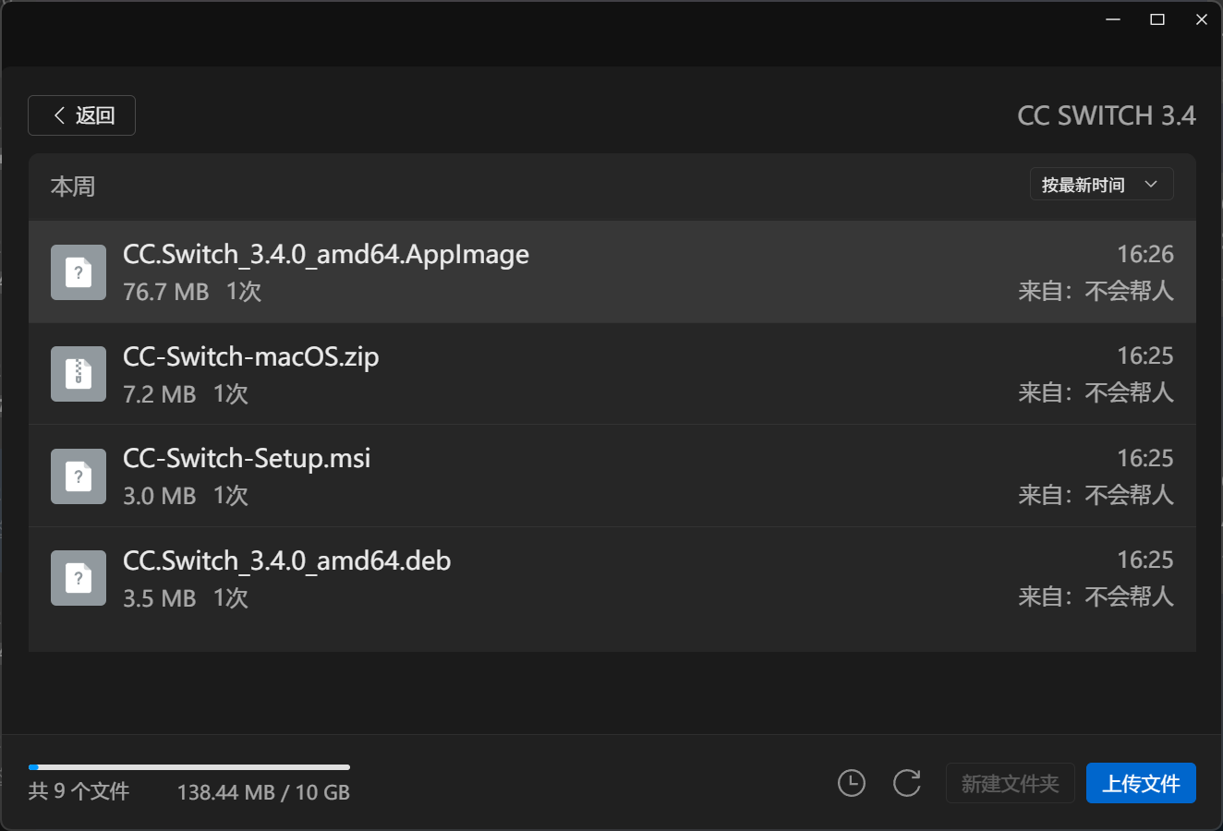Image resolution: width=1223 pixels, height=831 pixels.
Task: Select the CC-Switch-Setup.msi file name
Action: click(247, 458)
